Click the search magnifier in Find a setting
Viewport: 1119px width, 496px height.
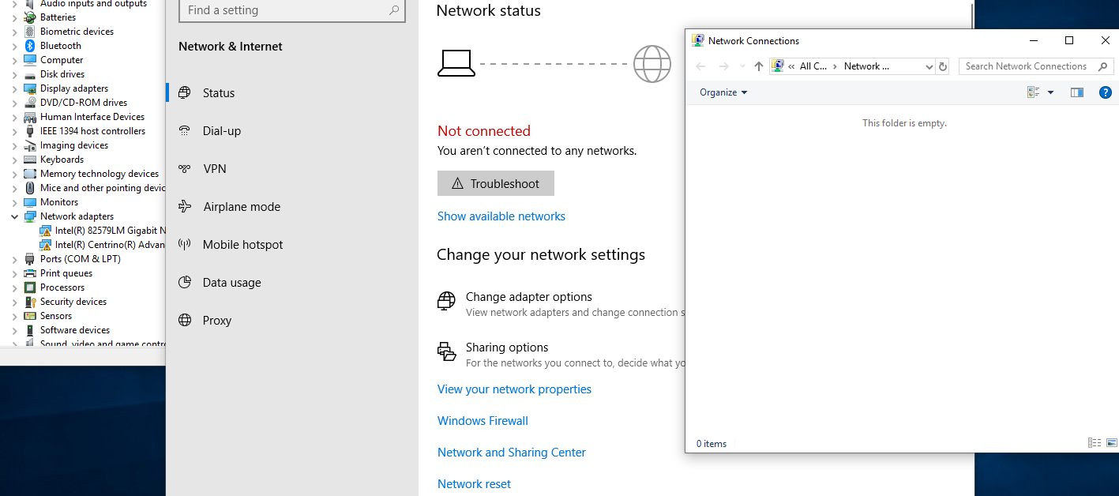click(394, 10)
